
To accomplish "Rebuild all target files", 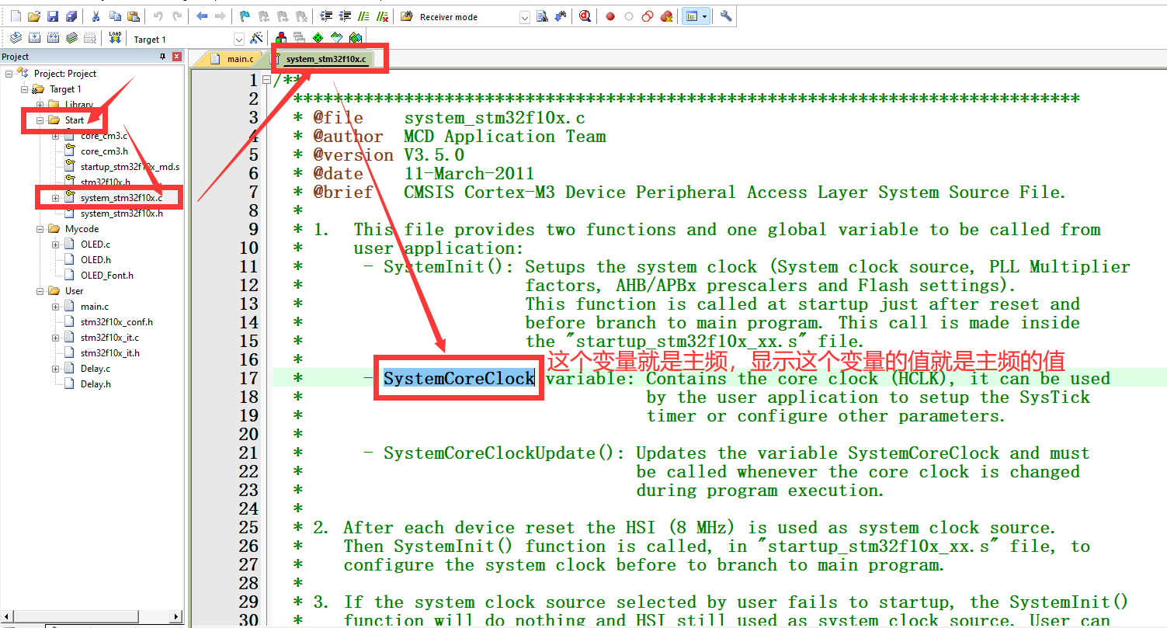I will (x=53, y=38).
